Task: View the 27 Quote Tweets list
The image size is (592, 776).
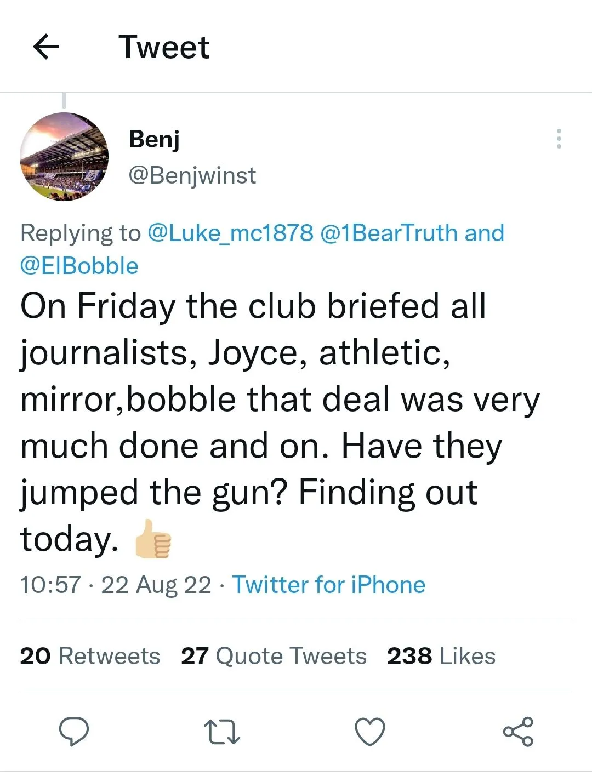Action: click(274, 656)
